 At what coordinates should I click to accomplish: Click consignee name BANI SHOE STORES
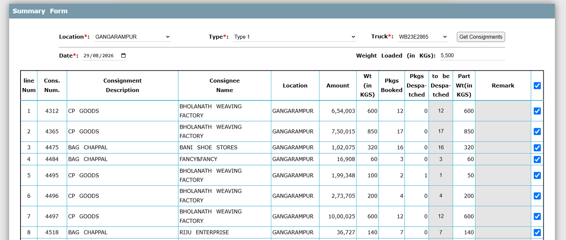tap(208, 147)
